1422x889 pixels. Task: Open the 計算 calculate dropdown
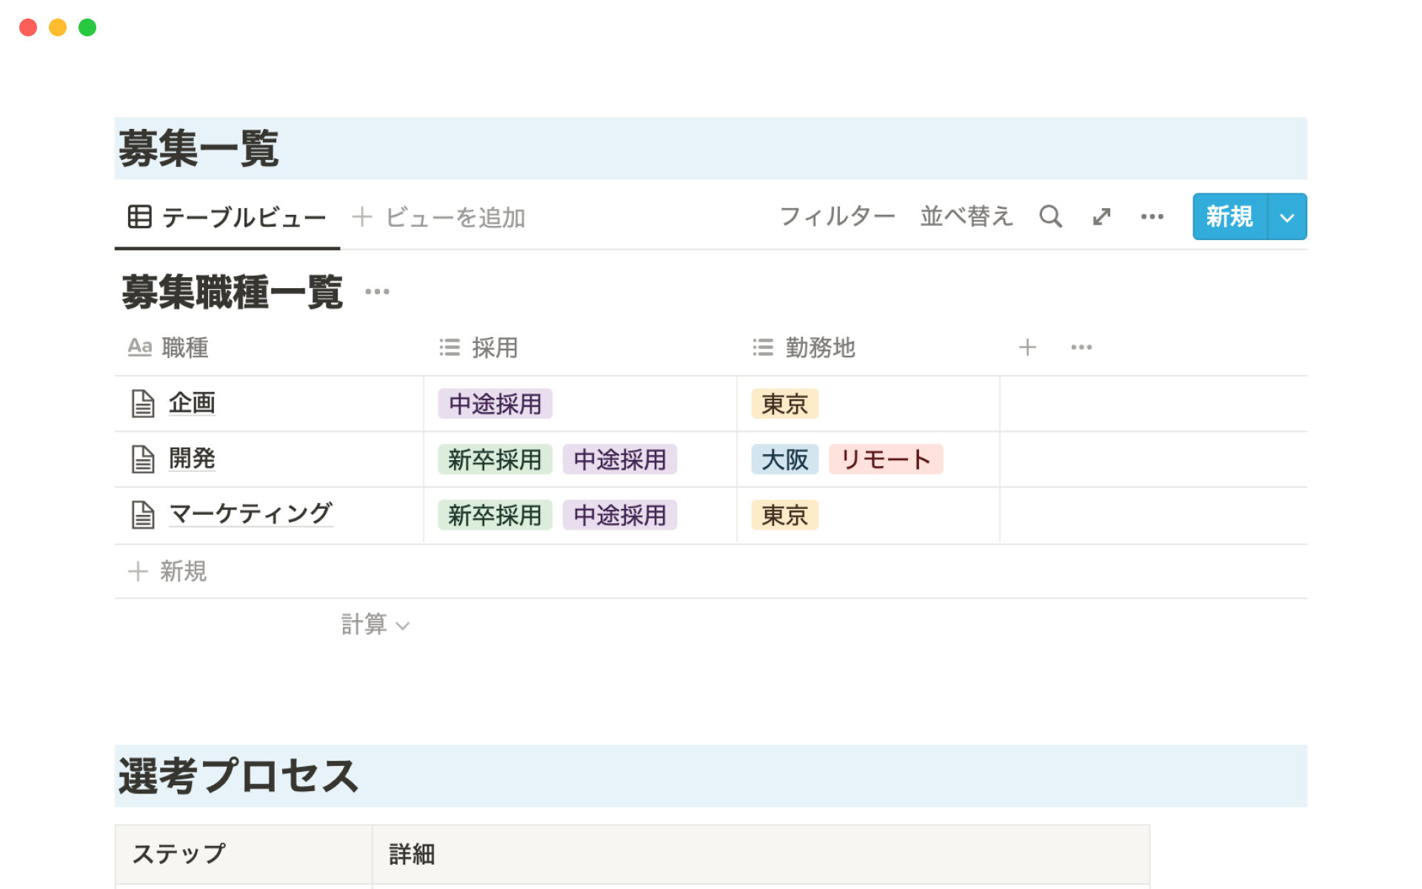tap(375, 625)
